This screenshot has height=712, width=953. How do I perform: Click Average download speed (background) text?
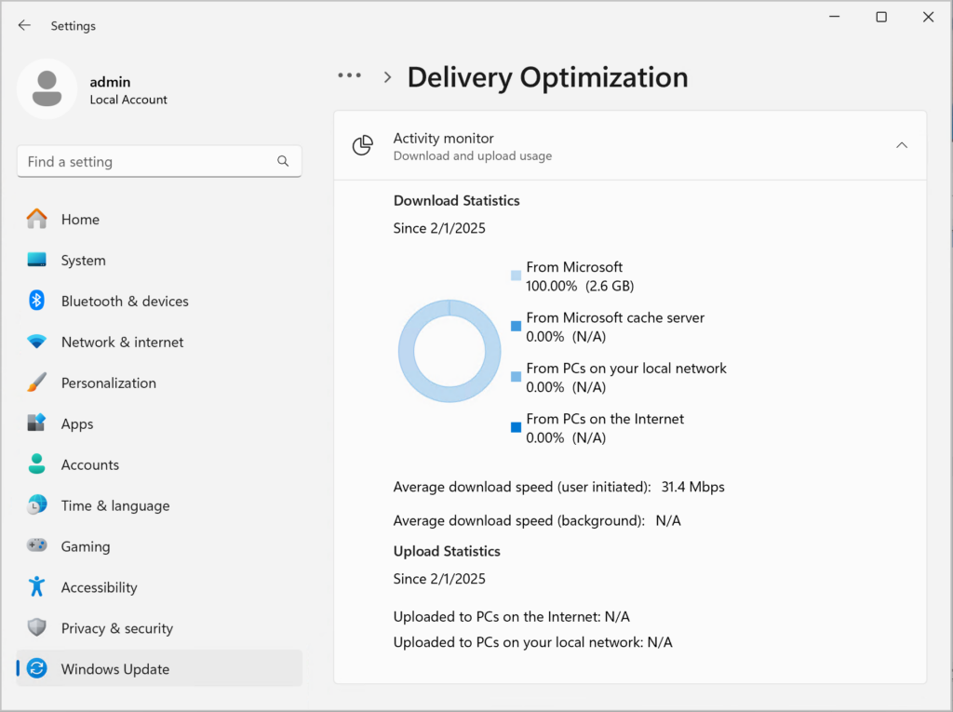[519, 520]
